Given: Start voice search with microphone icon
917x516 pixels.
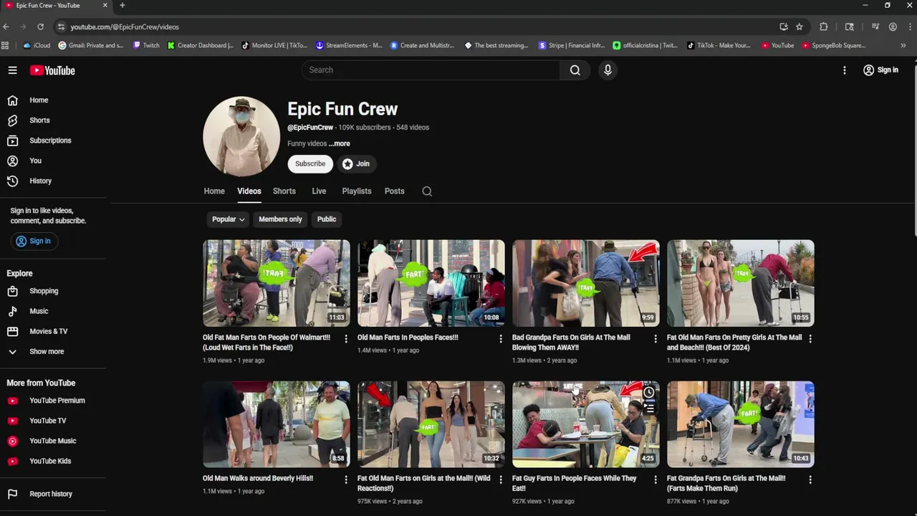Looking at the screenshot, I should tap(608, 70).
